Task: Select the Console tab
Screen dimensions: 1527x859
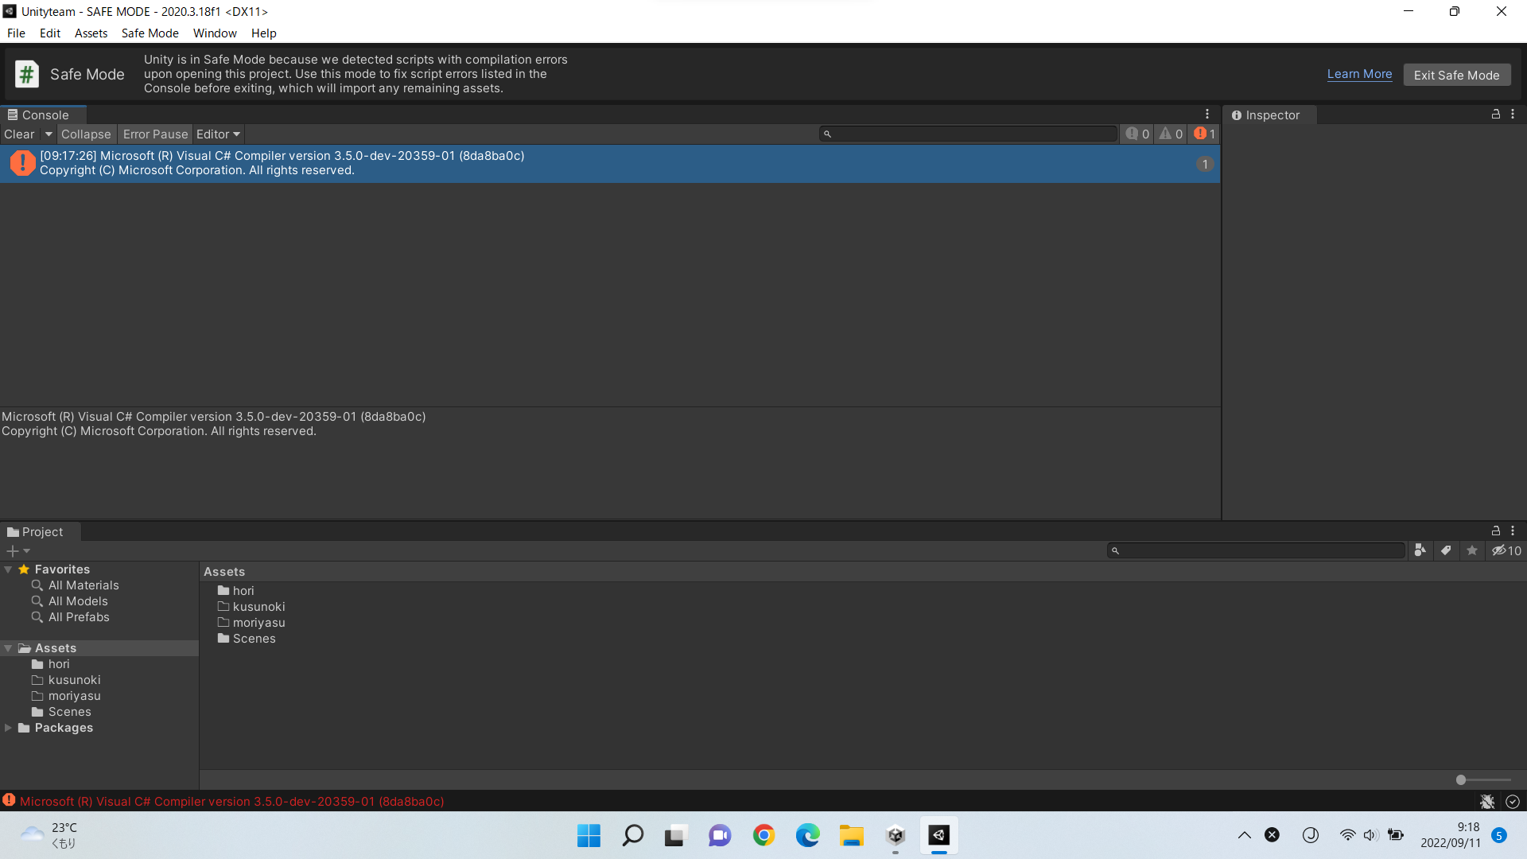Action: coord(42,115)
